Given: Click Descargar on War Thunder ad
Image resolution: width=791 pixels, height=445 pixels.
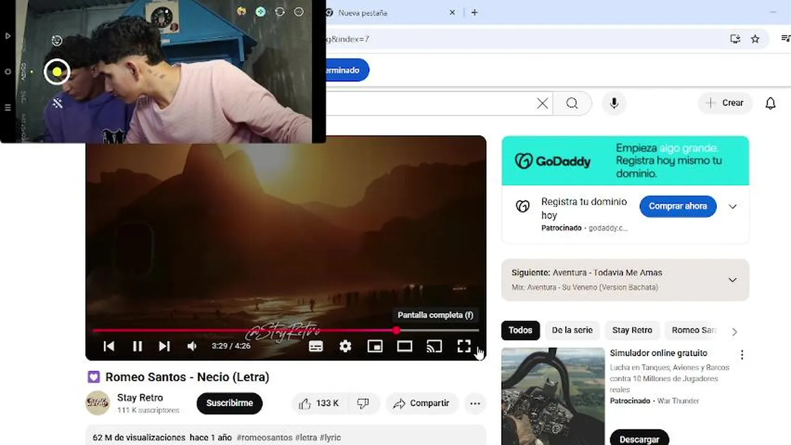Looking at the screenshot, I should tap(639, 438).
